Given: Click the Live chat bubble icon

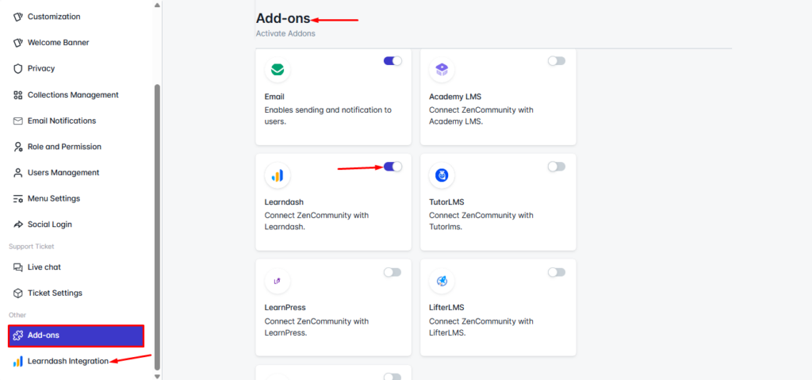Looking at the screenshot, I should click(x=18, y=267).
